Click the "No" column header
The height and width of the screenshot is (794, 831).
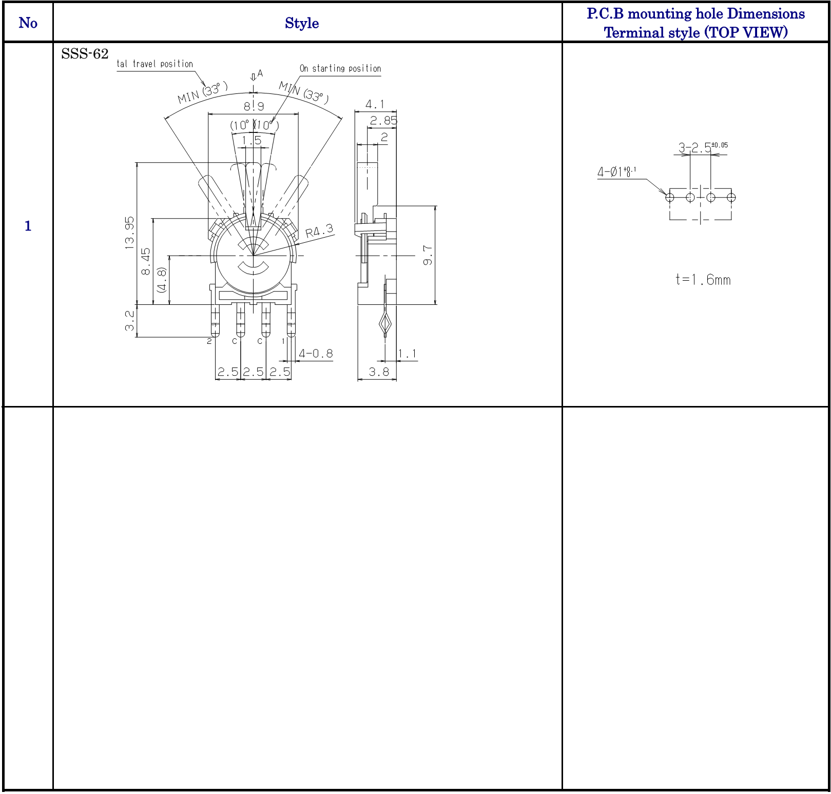point(28,23)
